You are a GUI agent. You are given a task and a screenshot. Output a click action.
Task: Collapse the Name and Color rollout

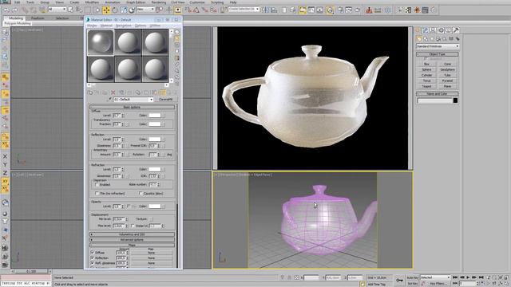438,94
